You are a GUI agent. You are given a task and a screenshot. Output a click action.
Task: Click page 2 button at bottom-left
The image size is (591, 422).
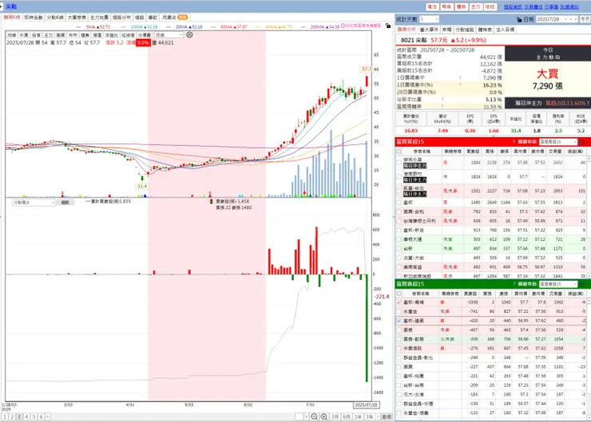click(12, 416)
